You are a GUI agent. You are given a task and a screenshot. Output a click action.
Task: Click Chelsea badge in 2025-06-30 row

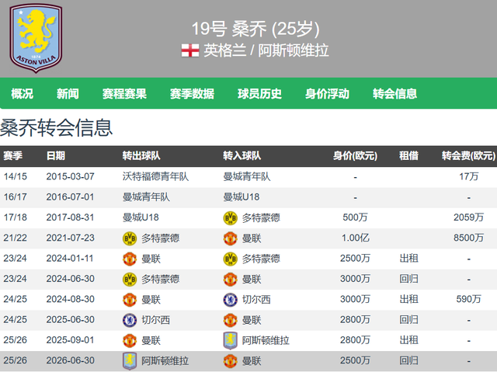pyautogui.click(x=130, y=320)
